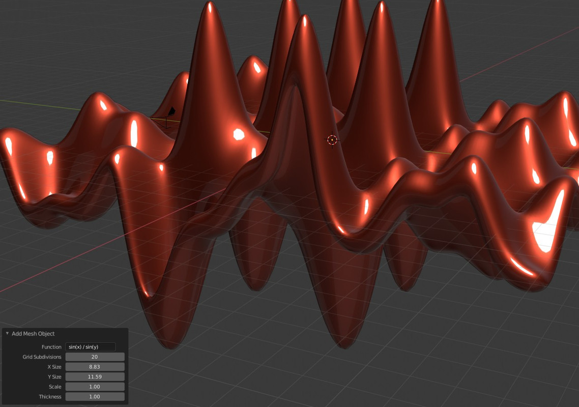
Task: Click the Add Mesh Object panel title
Action: click(x=33, y=334)
